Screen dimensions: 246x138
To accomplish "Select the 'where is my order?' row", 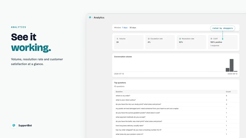I will coord(176,96).
